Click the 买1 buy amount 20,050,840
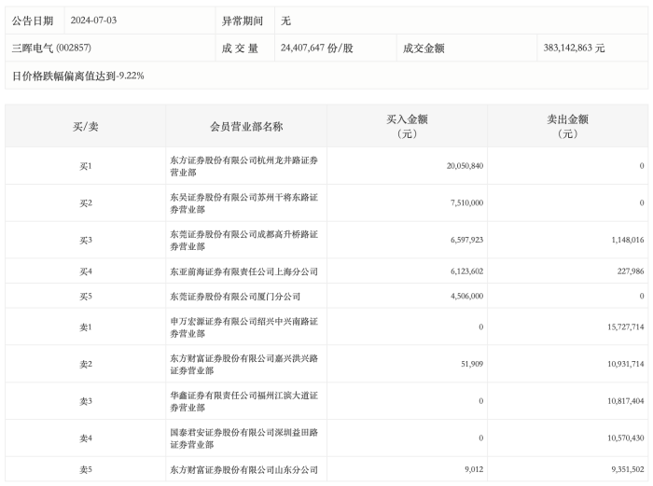The width and height of the screenshot is (653, 486). (x=465, y=166)
